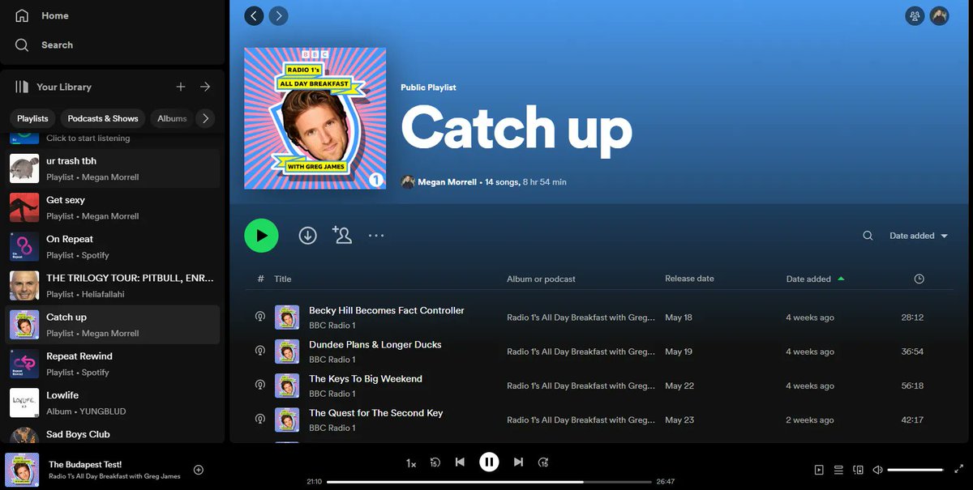The width and height of the screenshot is (973, 490).
Task: Click now playing cover art
Action: 22,470
